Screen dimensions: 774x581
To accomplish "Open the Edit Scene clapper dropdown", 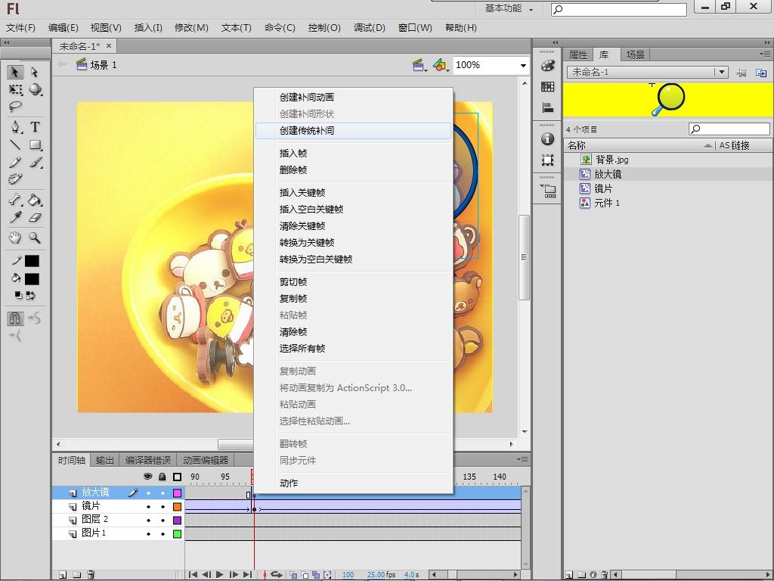I will click(420, 65).
